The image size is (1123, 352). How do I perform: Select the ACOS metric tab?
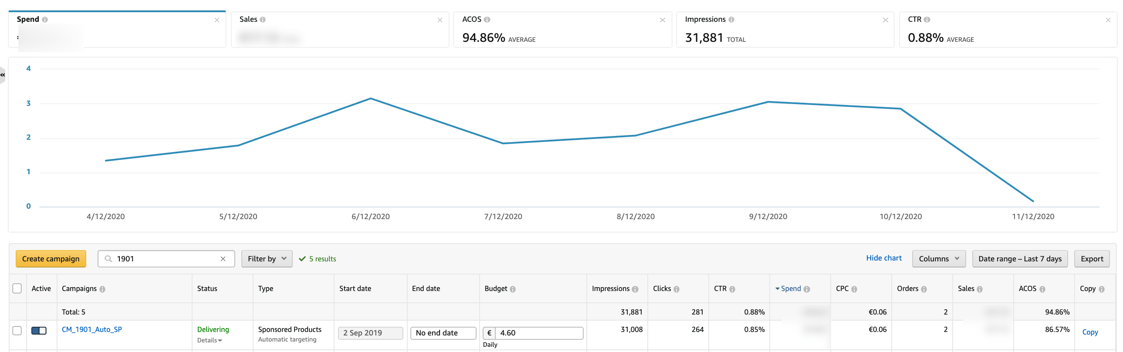(x=563, y=30)
